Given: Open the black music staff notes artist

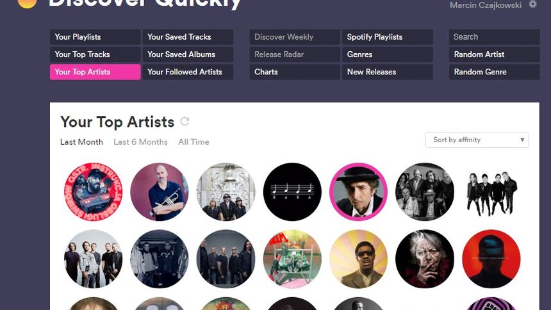Looking at the screenshot, I should tap(292, 192).
